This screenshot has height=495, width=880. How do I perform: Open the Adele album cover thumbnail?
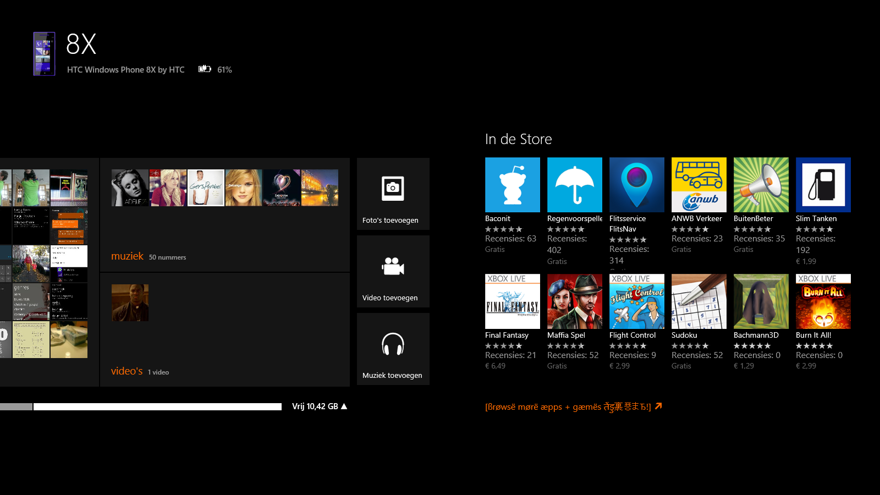pyautogui.click(x=130, y=188)
